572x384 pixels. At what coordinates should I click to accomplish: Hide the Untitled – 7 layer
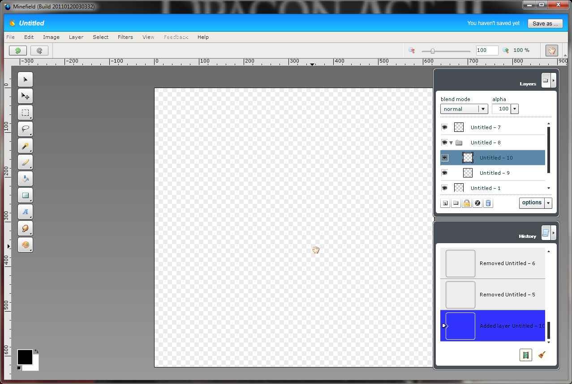pos(444,127)
